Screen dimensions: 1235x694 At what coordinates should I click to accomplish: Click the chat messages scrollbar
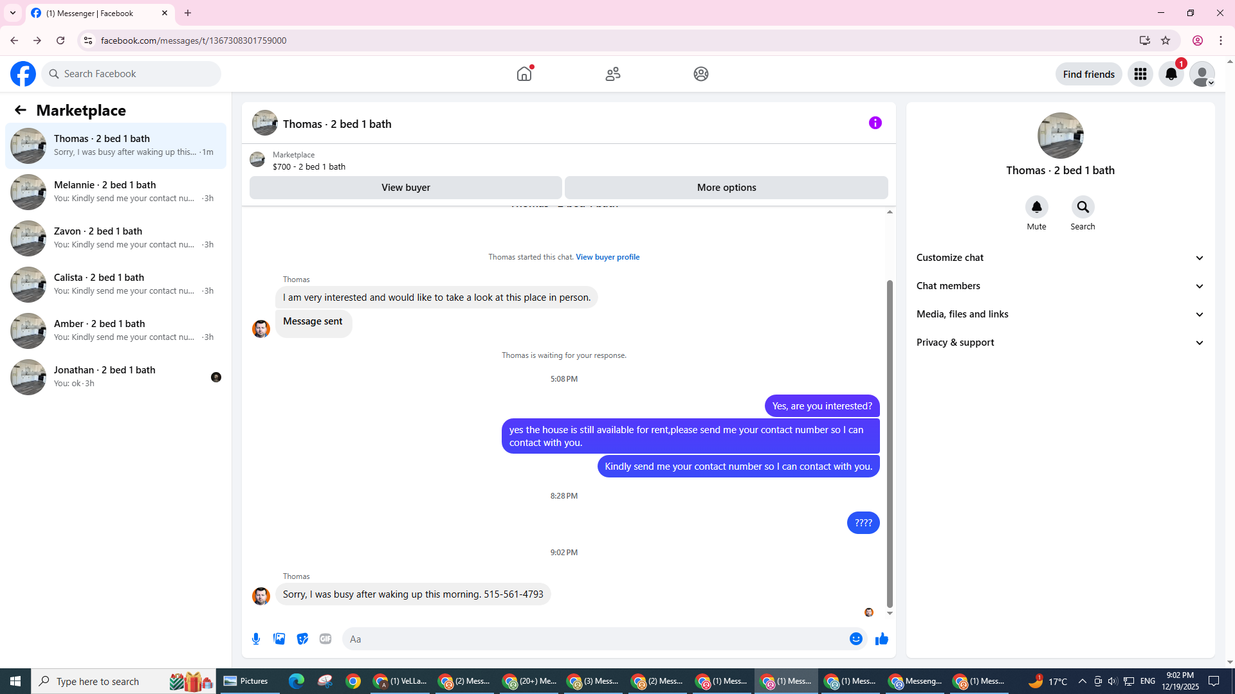click(x=890, y=443)
